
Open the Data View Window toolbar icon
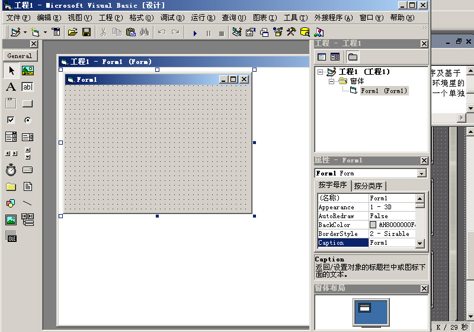[305, 32]
